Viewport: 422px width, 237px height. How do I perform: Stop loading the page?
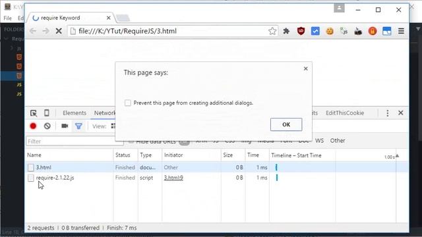[59, 31]
